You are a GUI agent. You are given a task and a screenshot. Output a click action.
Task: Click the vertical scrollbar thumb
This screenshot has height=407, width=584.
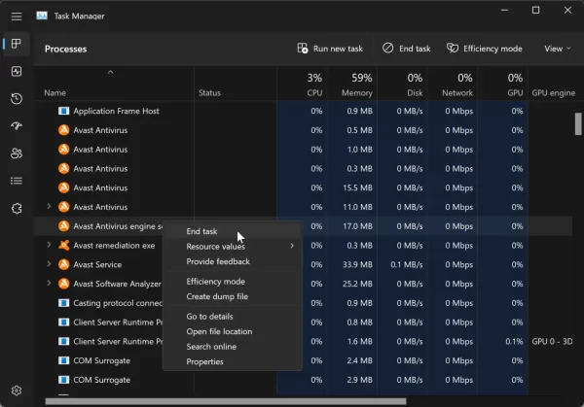[578, 124]
